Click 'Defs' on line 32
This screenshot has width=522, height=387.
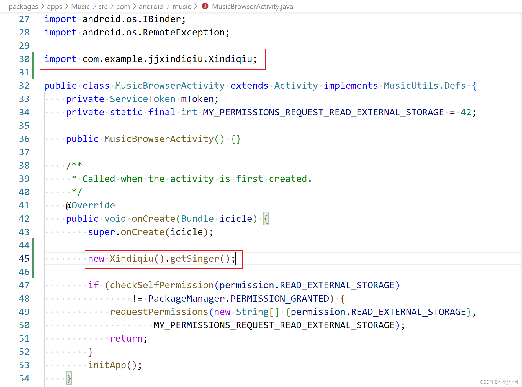455,86
